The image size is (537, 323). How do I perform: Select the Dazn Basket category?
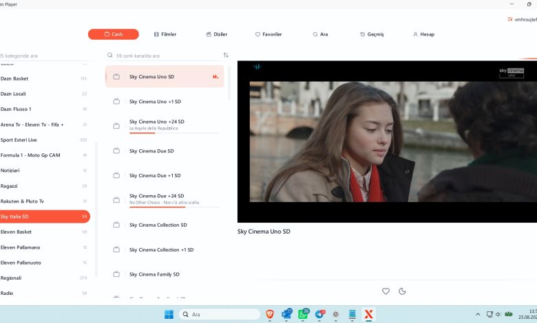coord(45,78)
